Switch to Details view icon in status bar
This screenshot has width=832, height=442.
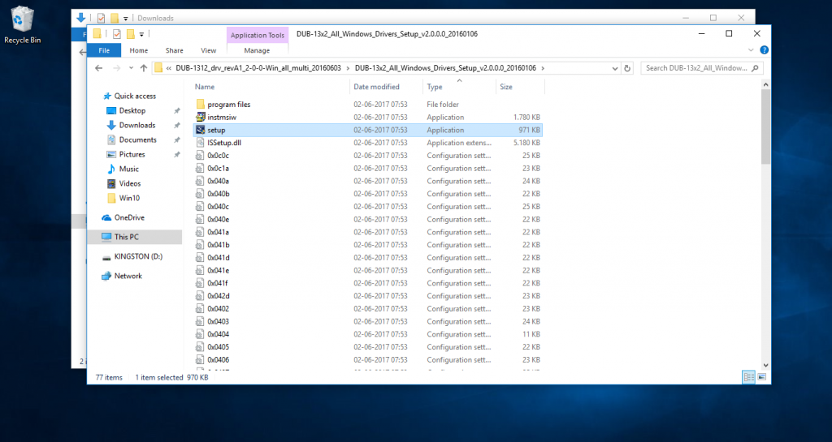pos(748,377)
